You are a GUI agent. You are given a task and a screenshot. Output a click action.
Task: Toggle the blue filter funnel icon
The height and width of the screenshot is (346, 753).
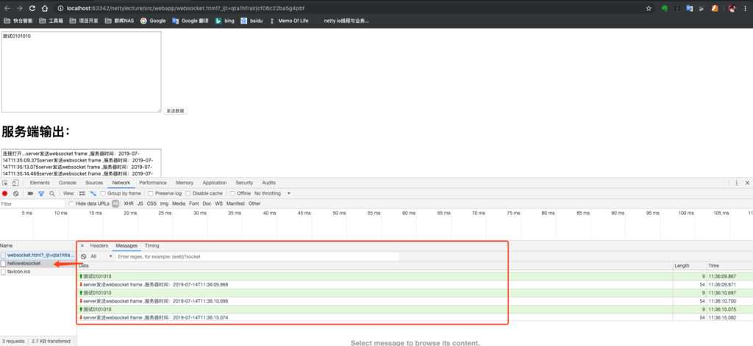[x=41, y=193]
